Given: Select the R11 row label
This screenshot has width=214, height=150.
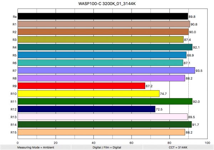Looking at the screenshot, I should coord(12,101).
